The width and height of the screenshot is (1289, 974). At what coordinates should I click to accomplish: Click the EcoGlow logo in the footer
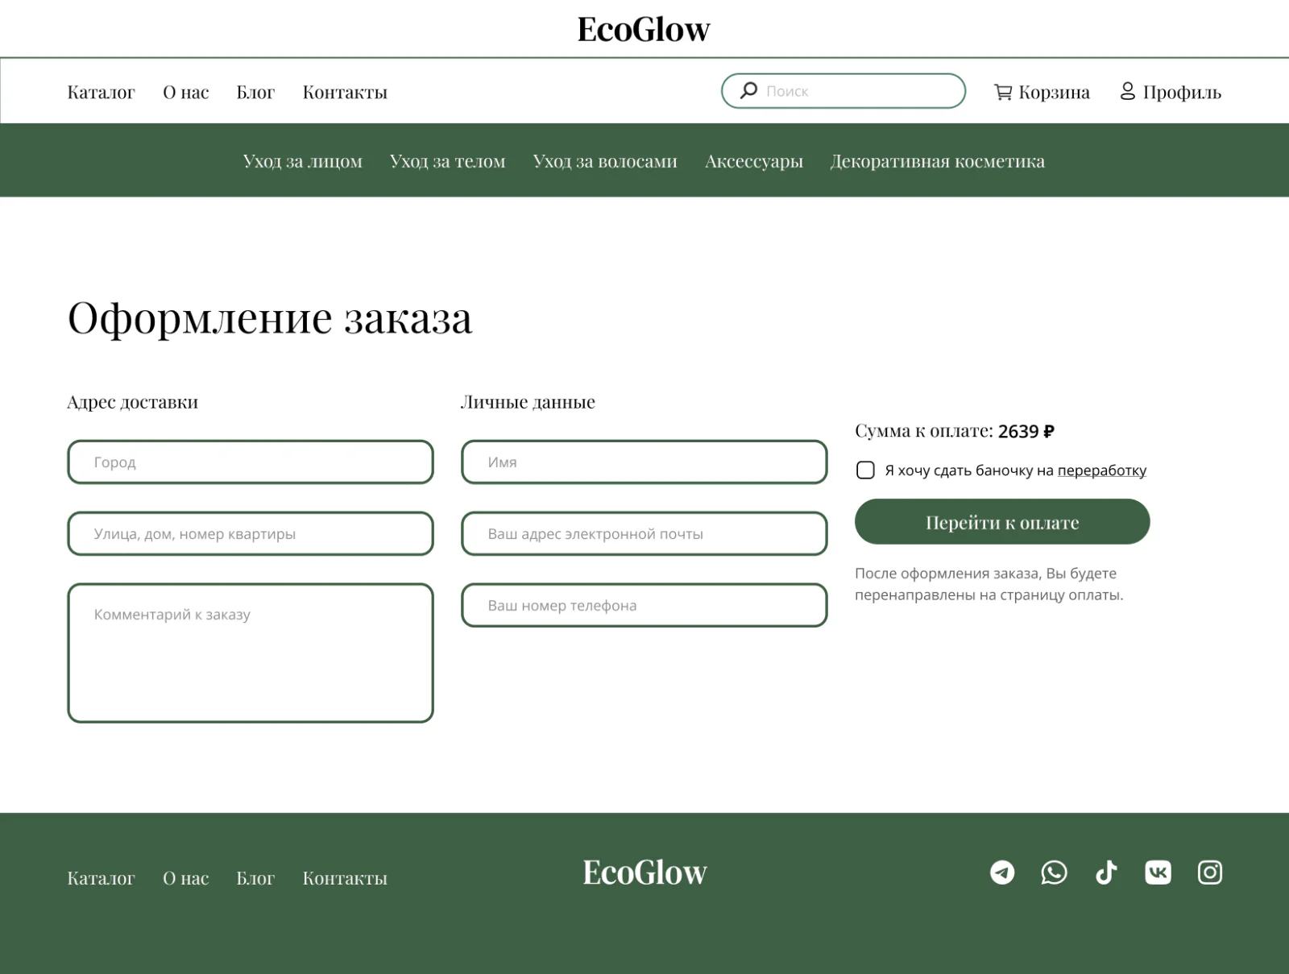coord(644,872)
